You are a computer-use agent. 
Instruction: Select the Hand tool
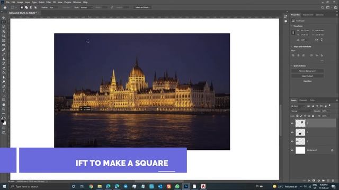click(x=4, y=104)
